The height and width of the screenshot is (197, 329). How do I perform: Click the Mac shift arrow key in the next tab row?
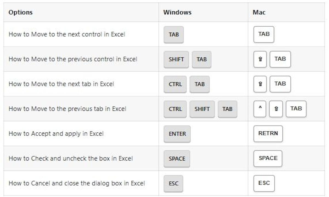point(260,84)
